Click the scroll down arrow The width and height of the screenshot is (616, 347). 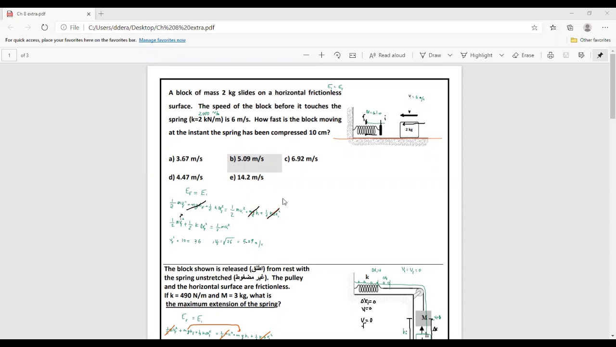tap(612, 335)
